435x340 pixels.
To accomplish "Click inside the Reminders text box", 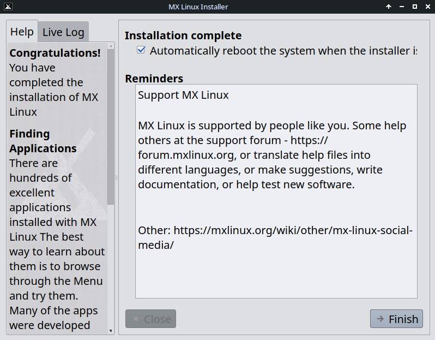I will coord(276,273).
